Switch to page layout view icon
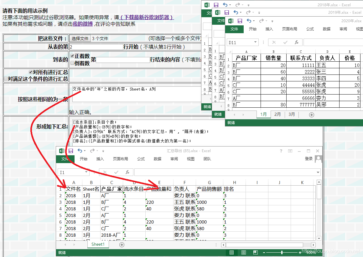Screen dimensions: 363x257 pos(244,252)
